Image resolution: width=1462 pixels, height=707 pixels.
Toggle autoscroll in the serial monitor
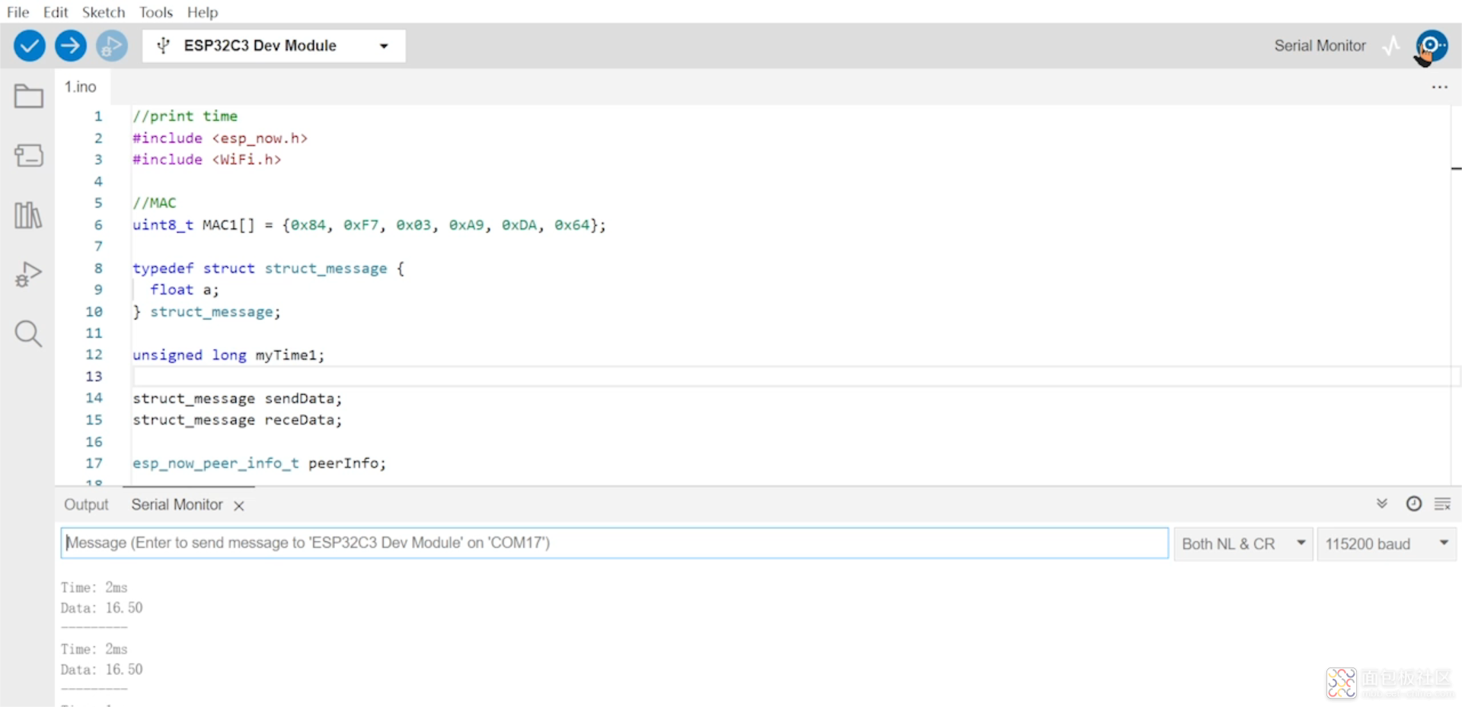(x=1382, y=504)
